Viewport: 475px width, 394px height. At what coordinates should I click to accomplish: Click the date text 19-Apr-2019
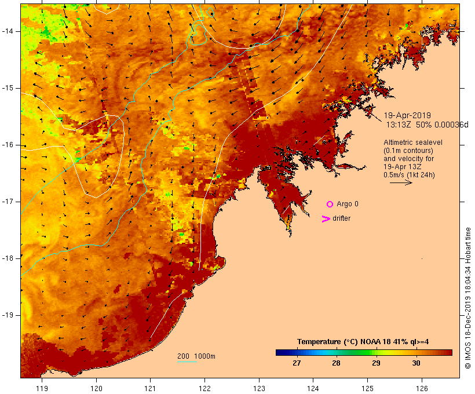point(407,115)
